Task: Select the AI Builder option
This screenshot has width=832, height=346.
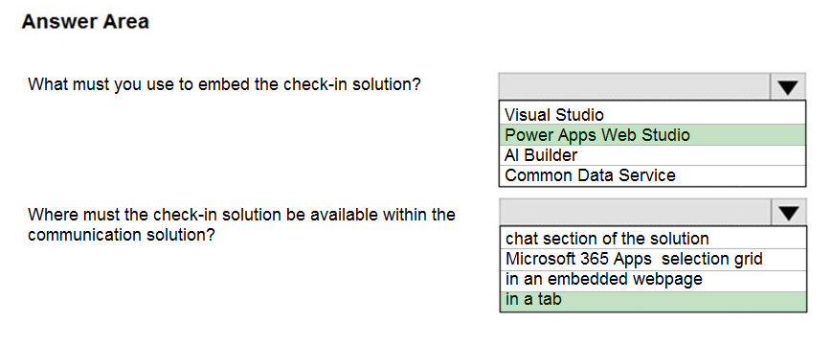Action: tap(652, 154)
